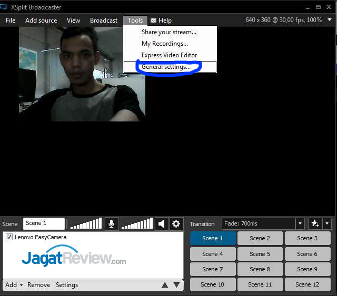Click Remove in the sources bar
The image size is (337, 296).
pyautogui.click(x=38, y=285)
